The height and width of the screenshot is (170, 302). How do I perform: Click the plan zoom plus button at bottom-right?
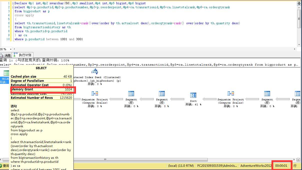pyautogui.click(x=298, y=160)
